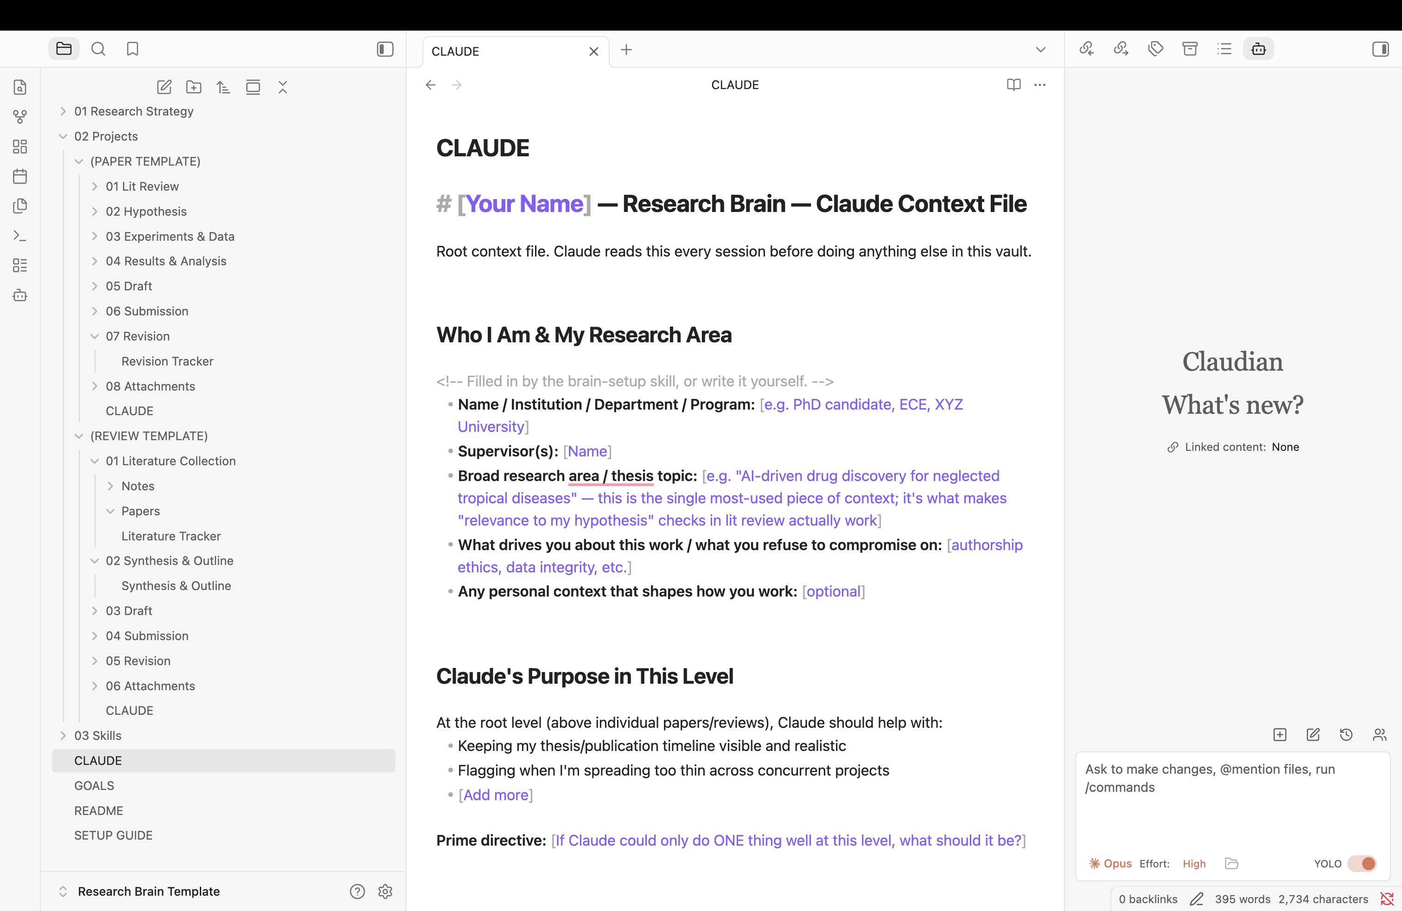1402x911 pixels.
Task: Open outline panel icon
Action: coord(1225,49)
